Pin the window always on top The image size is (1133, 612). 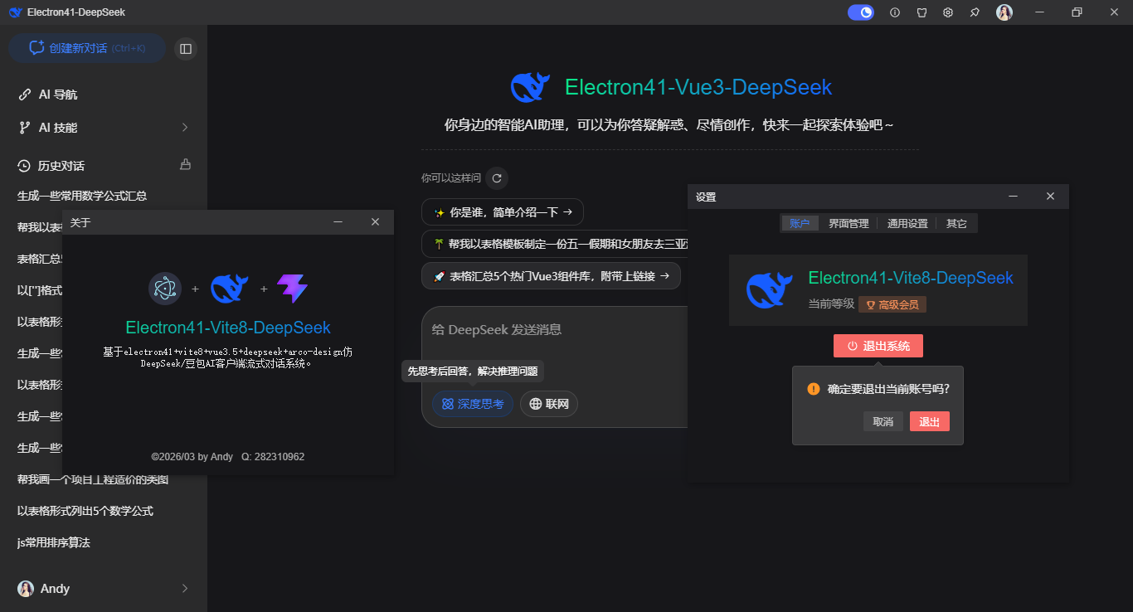(x=975, y=12)
